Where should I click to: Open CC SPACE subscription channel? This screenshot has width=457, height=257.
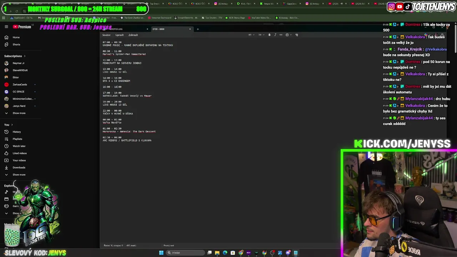(19, 92)
